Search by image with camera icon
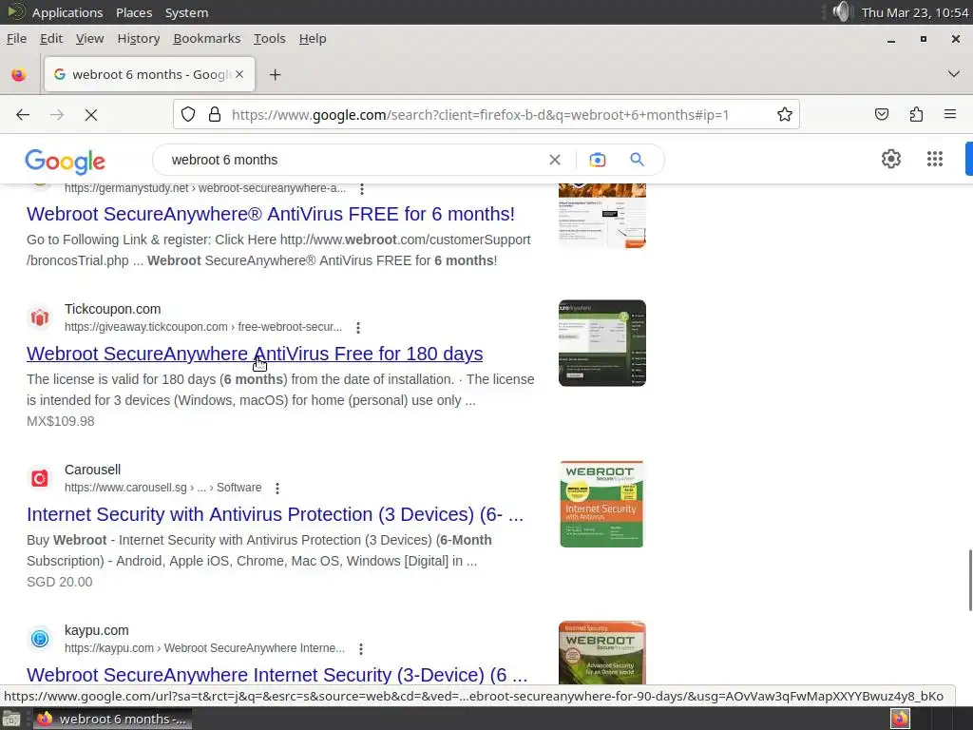 [597, 160]
